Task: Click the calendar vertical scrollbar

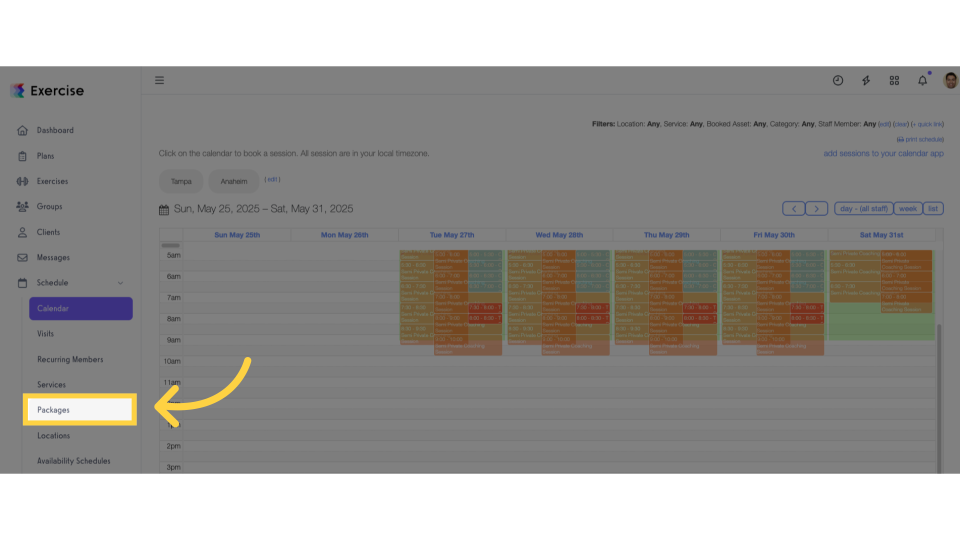Action: point(939,398)
